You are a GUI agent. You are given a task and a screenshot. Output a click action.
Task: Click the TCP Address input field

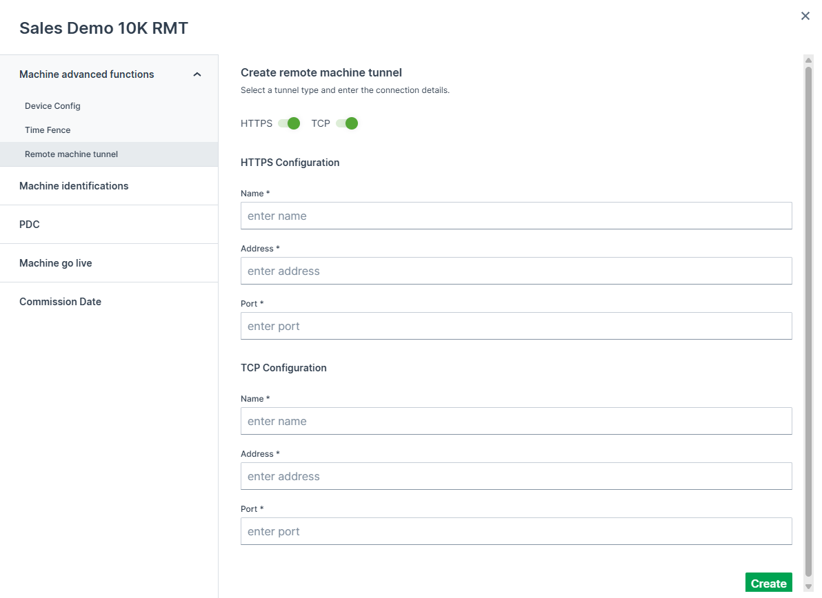[x=516, y=476]
